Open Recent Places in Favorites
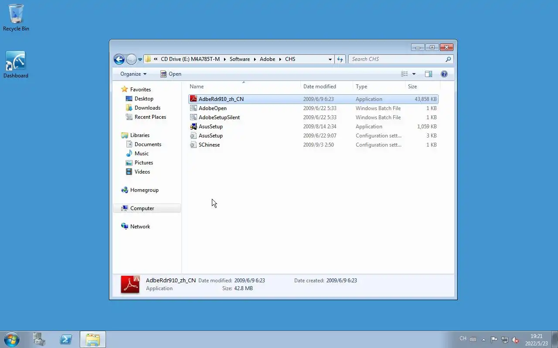Image resolution: width=558 pixels, height=348 pixels. 150,117
